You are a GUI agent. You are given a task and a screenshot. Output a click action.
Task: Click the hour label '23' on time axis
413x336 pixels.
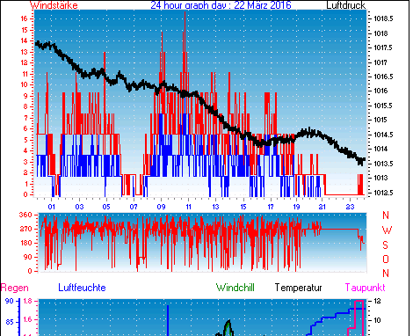(x=351, y=207)
